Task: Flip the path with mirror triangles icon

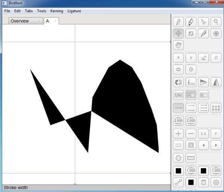Action: pyautogui.click(x=215, y=82)
